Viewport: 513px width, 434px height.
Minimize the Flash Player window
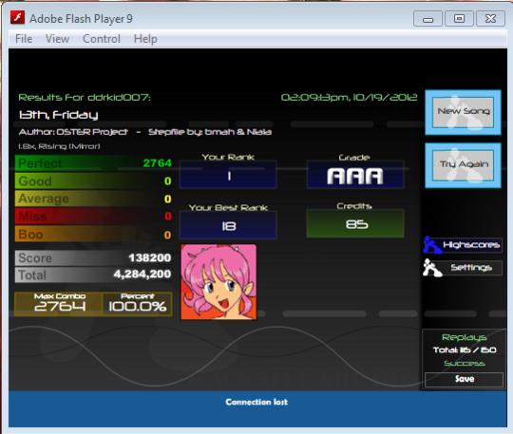click(427, 19)
